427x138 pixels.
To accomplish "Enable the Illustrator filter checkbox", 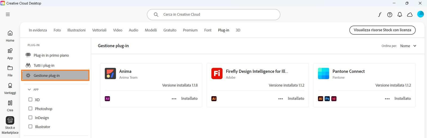I will [x=30, y=127].
